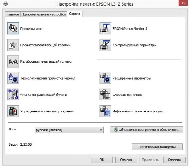Switch to the Главное tab
The width and height of the screenshot is (189, 166).
(x=13, y=14)
